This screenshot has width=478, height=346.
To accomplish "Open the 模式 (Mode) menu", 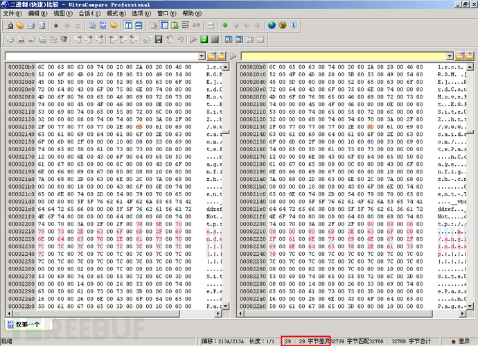I will pos(116,13).
